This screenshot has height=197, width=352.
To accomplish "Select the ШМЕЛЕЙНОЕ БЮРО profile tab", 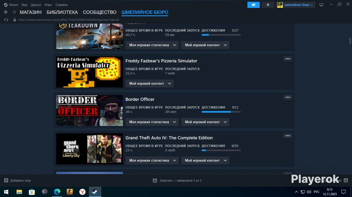I will pyautogui.click(x=145, y=12).
